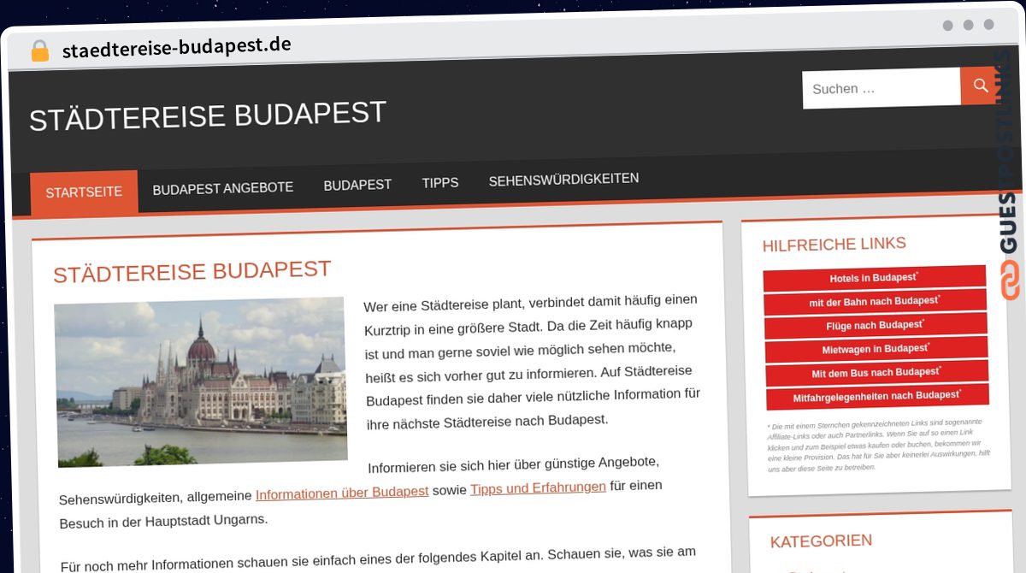
Task: Open 'Mitfahrgelegenheiten nach Budapest' link
Action: coord(878,396)
